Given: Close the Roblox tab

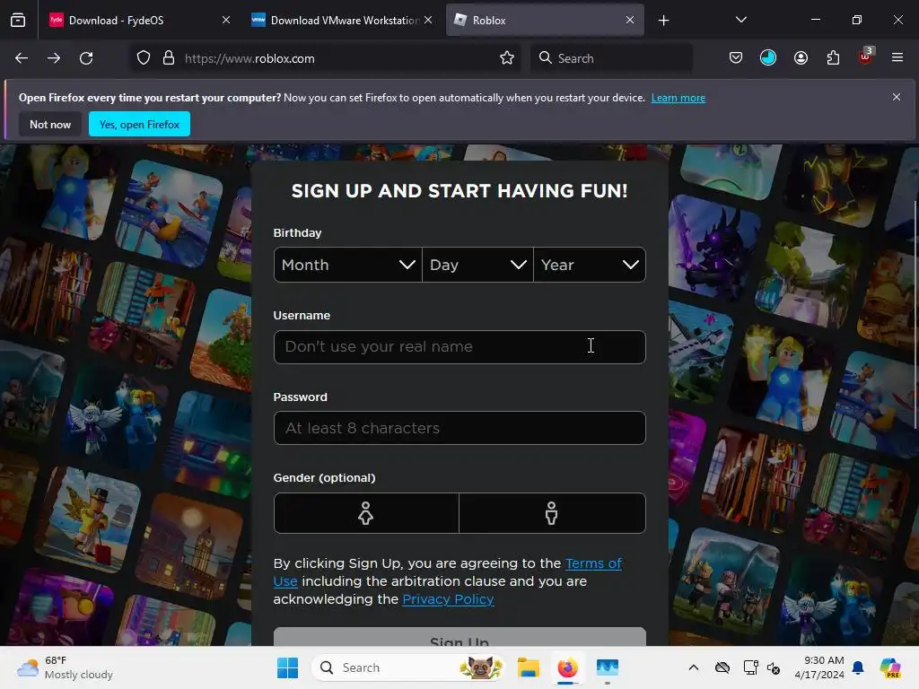Looking at the screenshot, I should click(x=630, y=20).
